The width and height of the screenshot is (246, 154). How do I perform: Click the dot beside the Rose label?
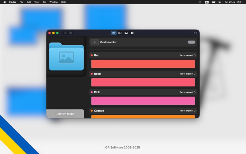(92, 74)
